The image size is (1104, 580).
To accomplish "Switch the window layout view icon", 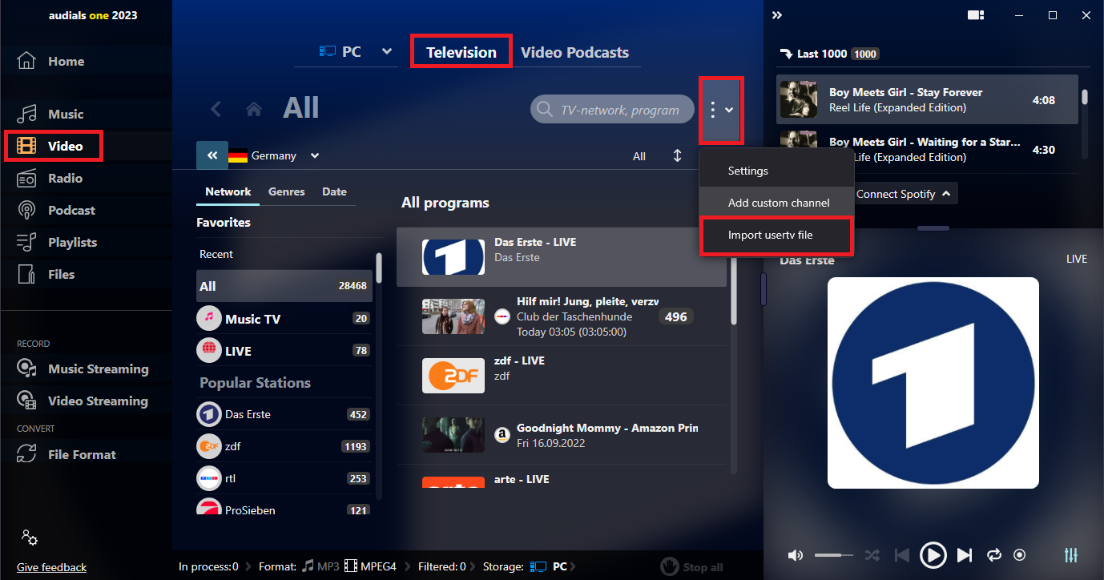I will 975,15.
